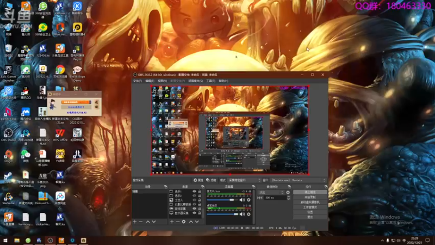435x245 pixels.
Task: Mute the 麦克风/Aux speaker icon
Action: pyautogui.click(x=242, y=200)
